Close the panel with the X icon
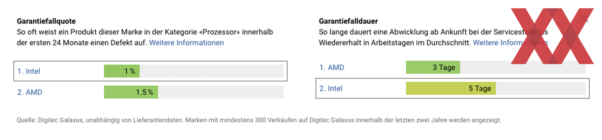 [x=584, y=18]
